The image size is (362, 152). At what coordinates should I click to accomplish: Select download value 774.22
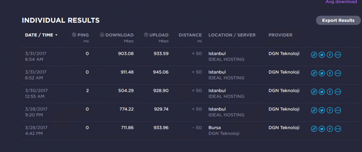click(x=126, y=109)
